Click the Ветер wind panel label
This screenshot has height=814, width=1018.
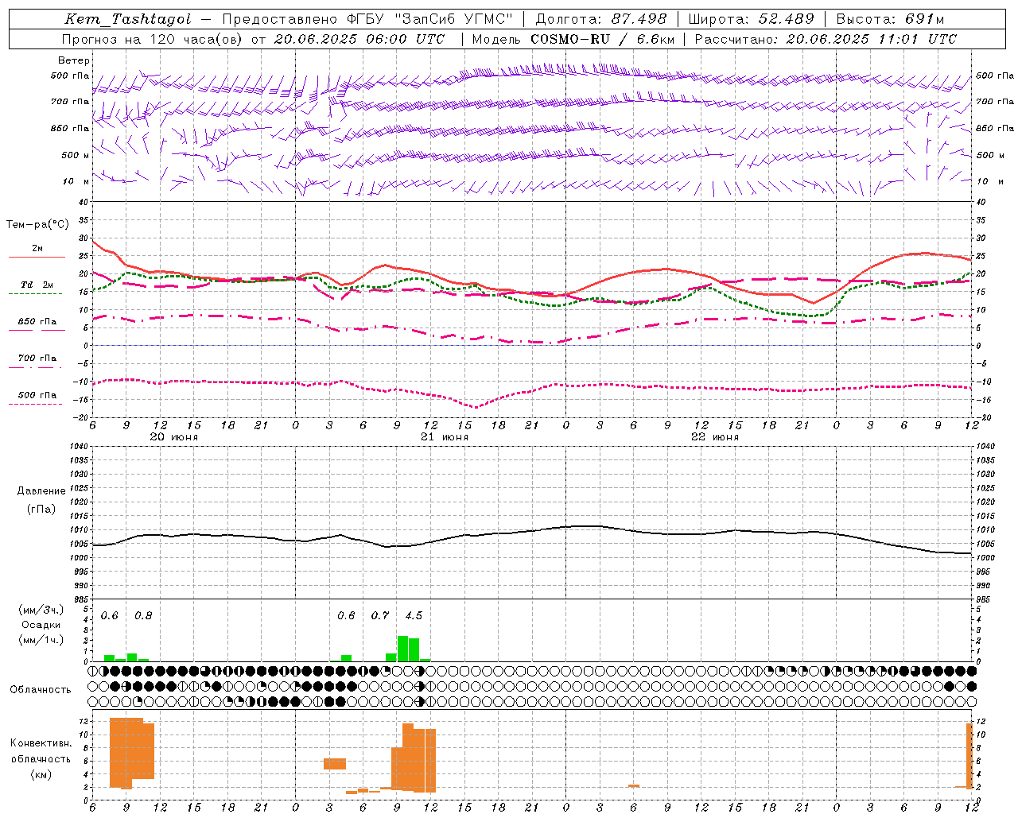[74, 60]
